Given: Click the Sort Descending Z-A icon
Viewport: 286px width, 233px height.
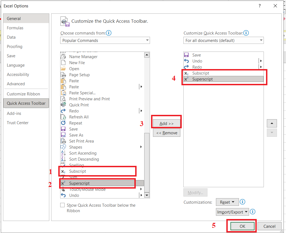Looking at the screenshot, I should (x=63, y=159).
